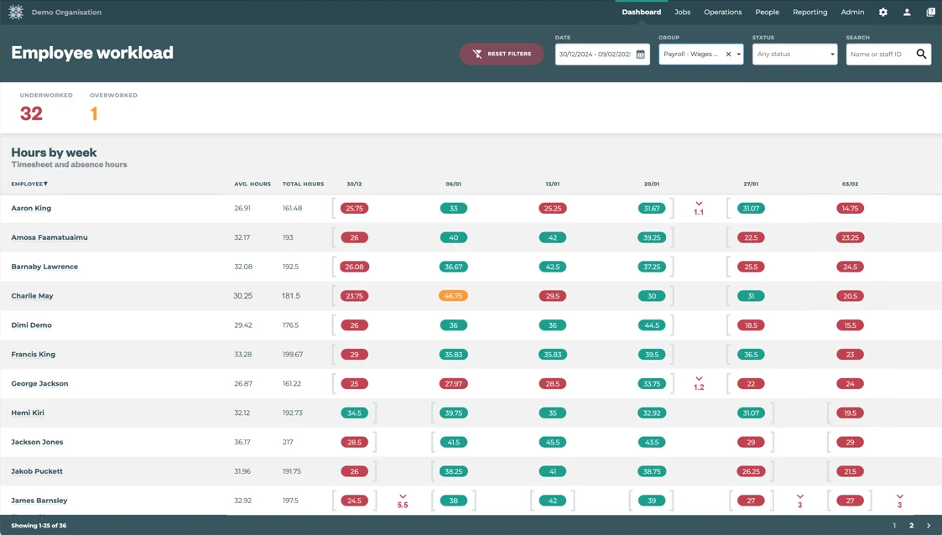Click the calendar icon in the Date field

click(x=640, y=54)
